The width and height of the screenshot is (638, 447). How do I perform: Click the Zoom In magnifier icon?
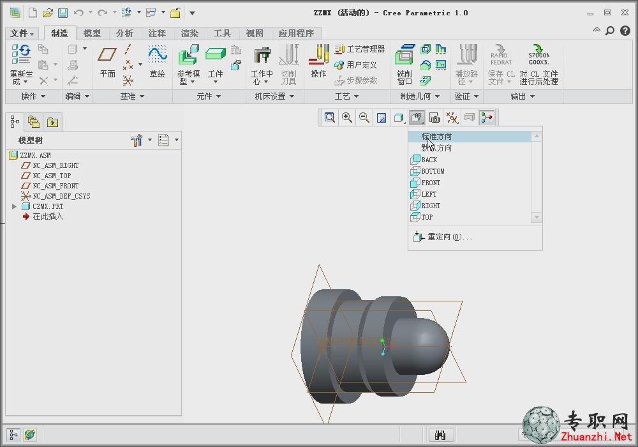tap(347, 117)
